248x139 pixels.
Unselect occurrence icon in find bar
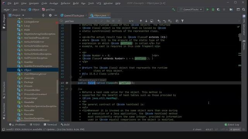164,21
